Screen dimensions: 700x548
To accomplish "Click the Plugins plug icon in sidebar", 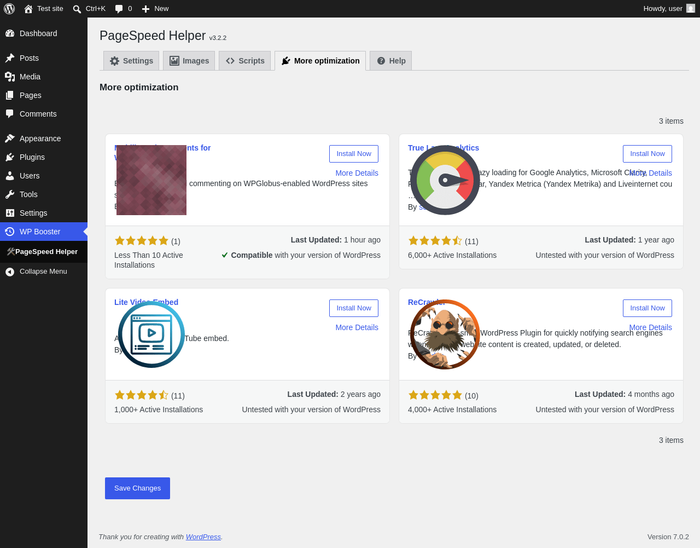I will tap(10, 157).
